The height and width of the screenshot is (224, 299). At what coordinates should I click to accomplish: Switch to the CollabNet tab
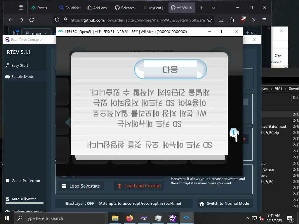click(70, 8)
